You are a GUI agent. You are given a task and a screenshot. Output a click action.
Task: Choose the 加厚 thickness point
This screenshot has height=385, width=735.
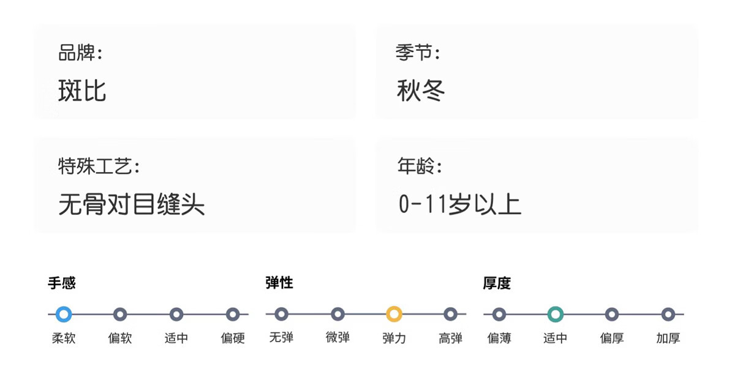[668, 315]
